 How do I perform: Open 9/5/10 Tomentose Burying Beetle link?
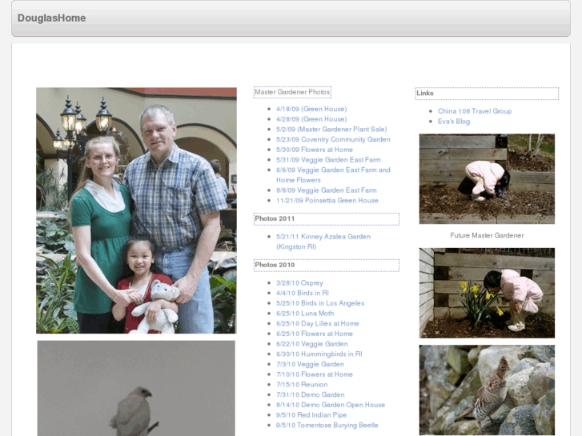pyautogui.click(x=327, y=426)
